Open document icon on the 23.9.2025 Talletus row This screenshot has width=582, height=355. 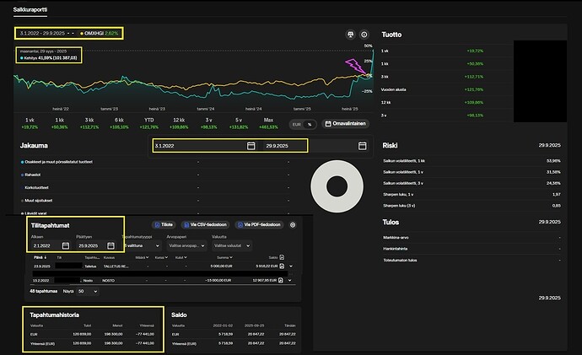282,266
